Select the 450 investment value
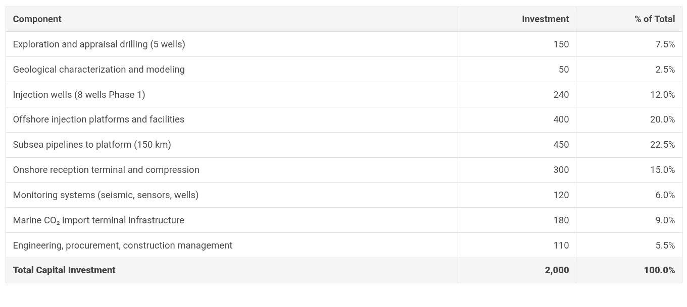 [561, 145]
